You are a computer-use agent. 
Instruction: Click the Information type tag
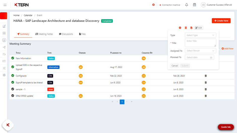pos(53,67)
